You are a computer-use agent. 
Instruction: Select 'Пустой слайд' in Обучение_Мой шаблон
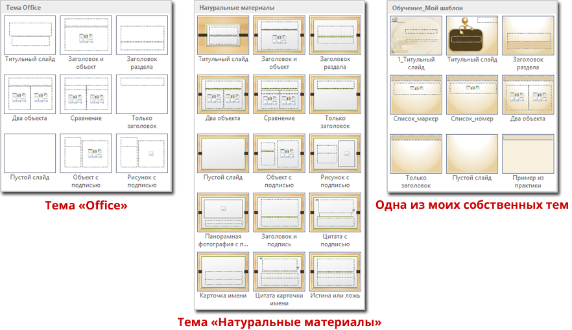coord(472,154)
